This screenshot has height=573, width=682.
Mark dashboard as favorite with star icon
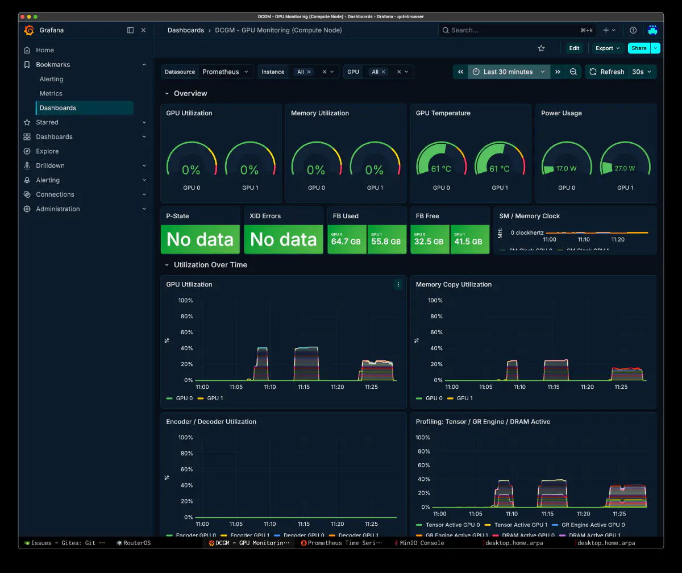(541, 48)
